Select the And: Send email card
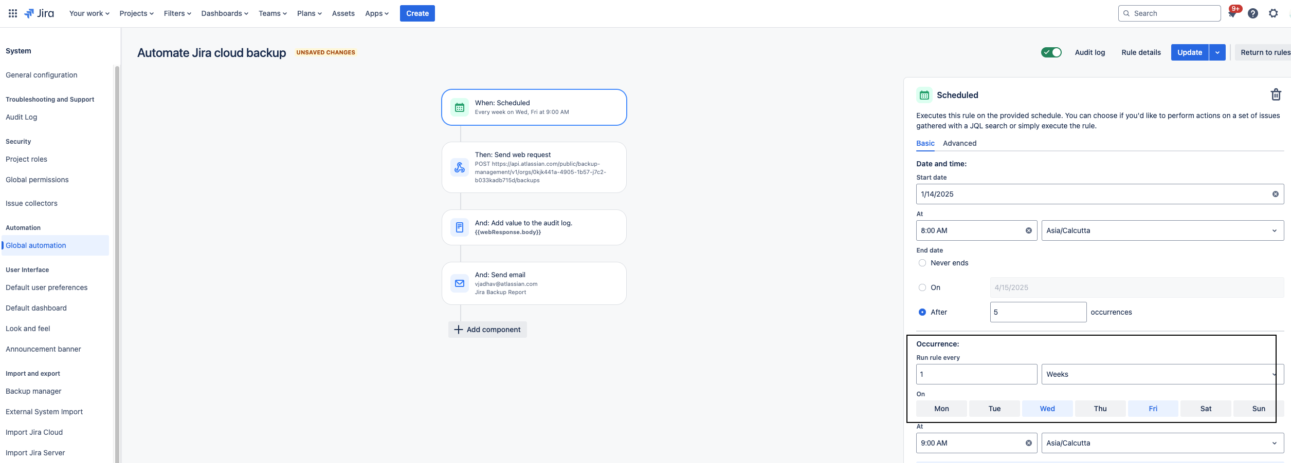This screenshot has width=1291, height=463. (534, 283)
